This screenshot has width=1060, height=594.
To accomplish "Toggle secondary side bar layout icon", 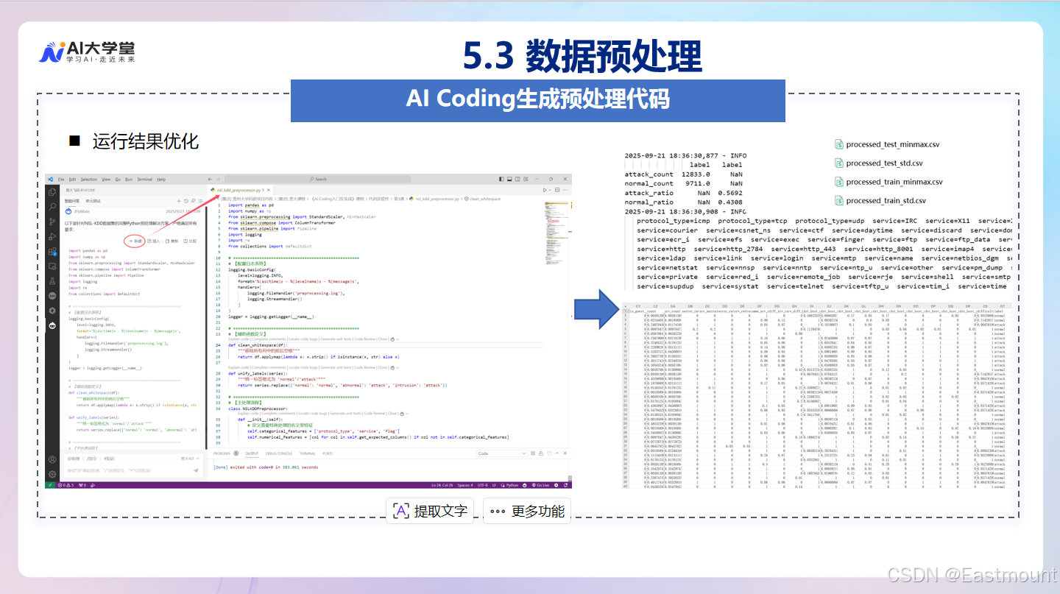I will click(x=517, y=179).
